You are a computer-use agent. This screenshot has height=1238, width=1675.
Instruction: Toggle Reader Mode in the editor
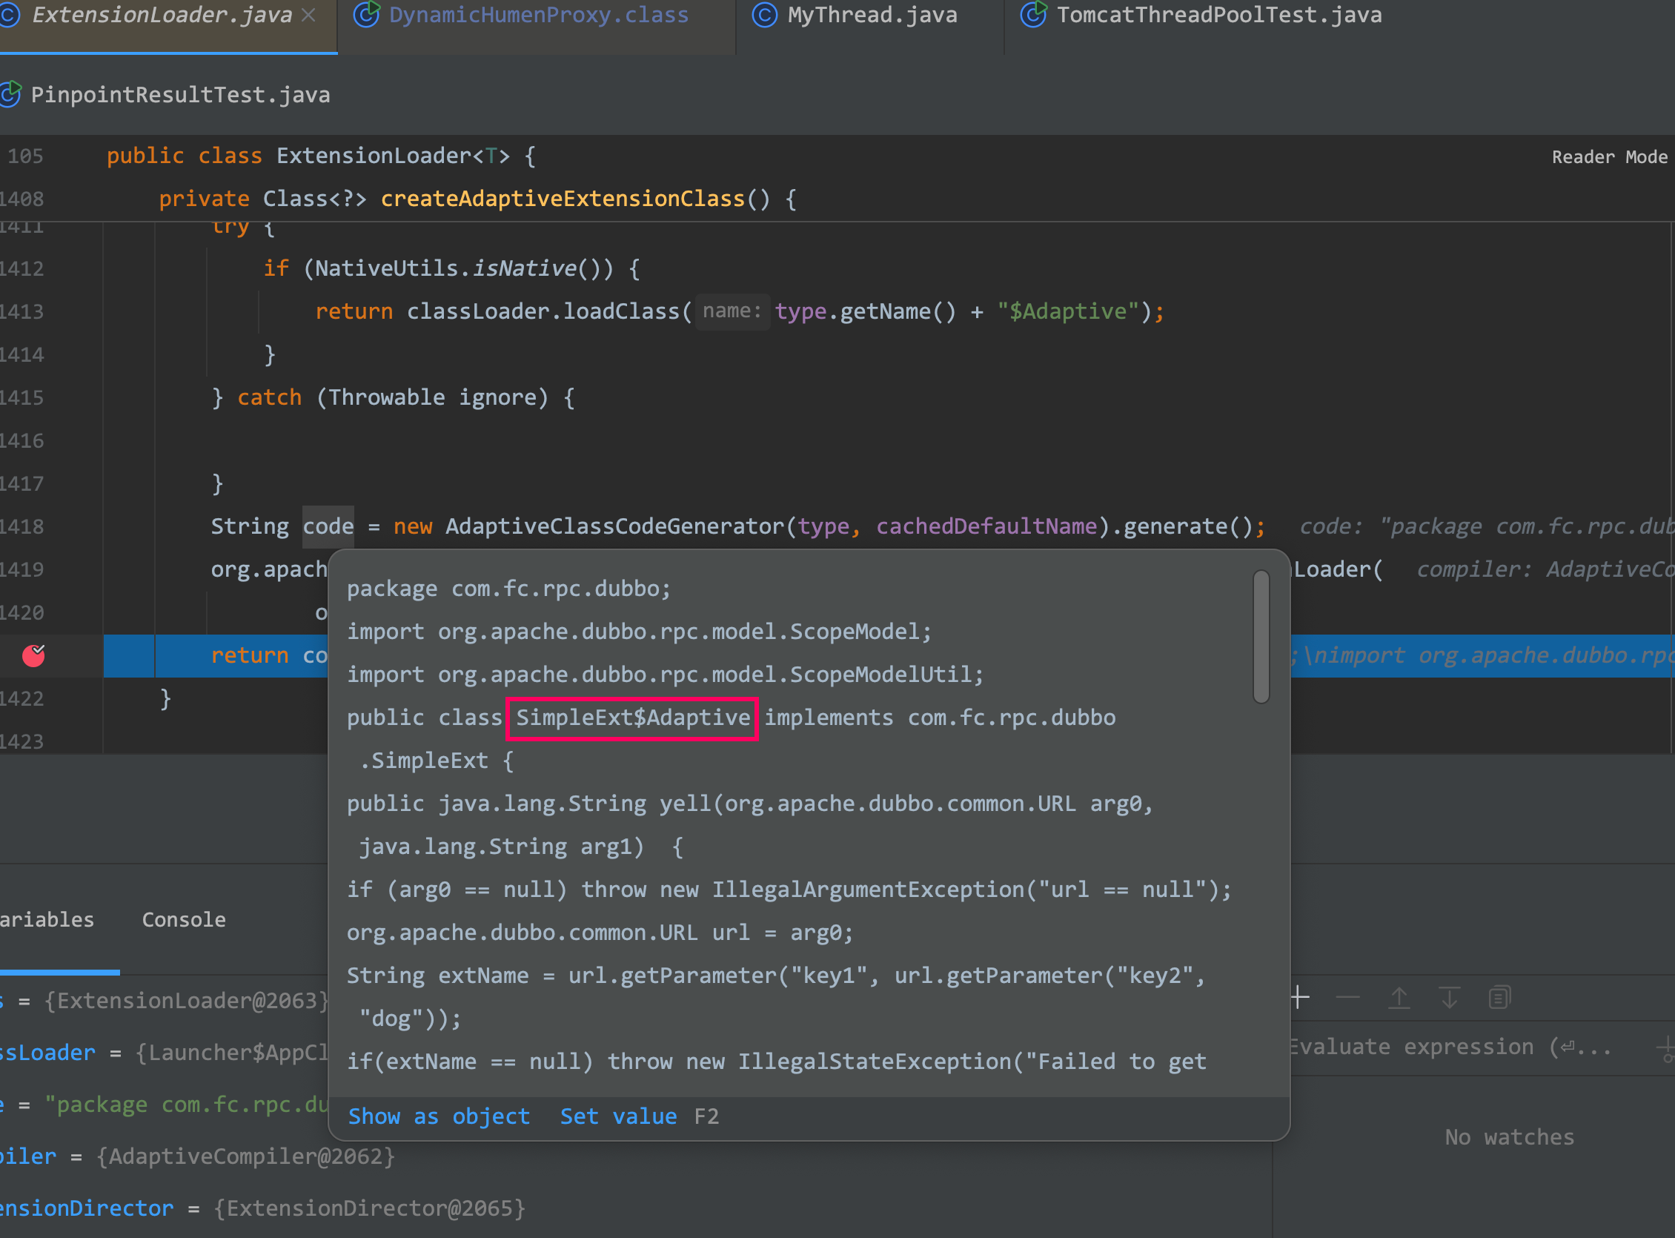coord(1609,157)
